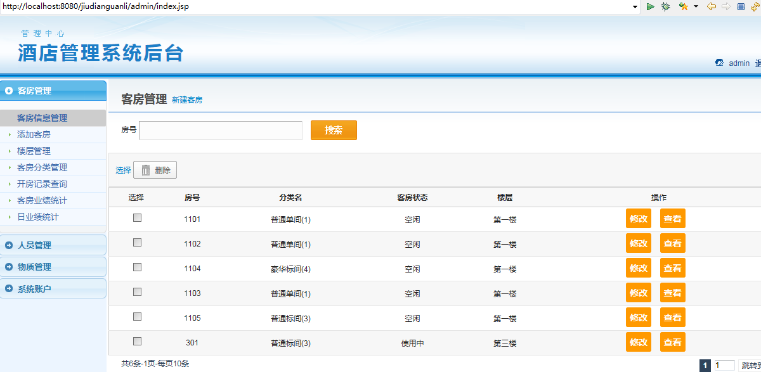Go forward with gray right arrow
761x372 pixels.
coord(726,6)
